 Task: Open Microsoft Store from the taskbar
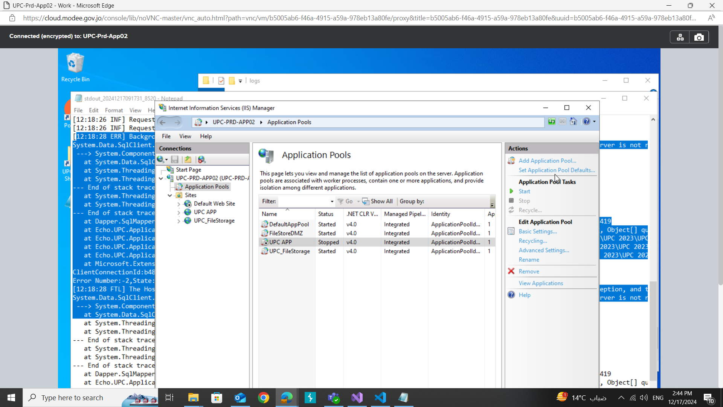pyautogui.click(x=217, y=398)
